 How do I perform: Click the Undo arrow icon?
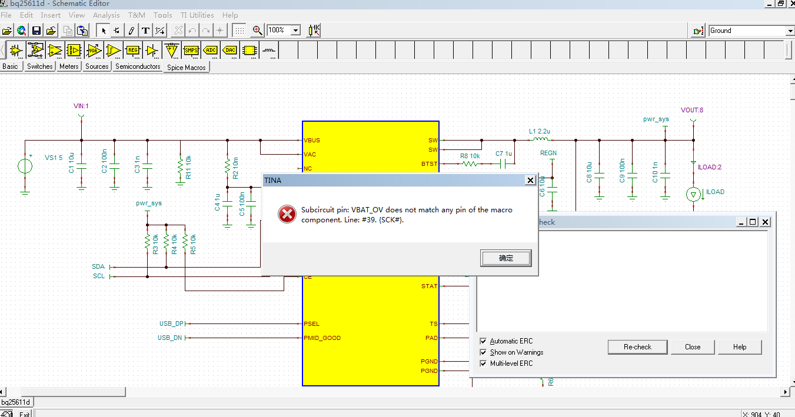click(192, 31)
